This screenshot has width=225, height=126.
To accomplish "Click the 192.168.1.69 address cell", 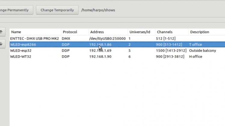I will (x=100, y=51).
